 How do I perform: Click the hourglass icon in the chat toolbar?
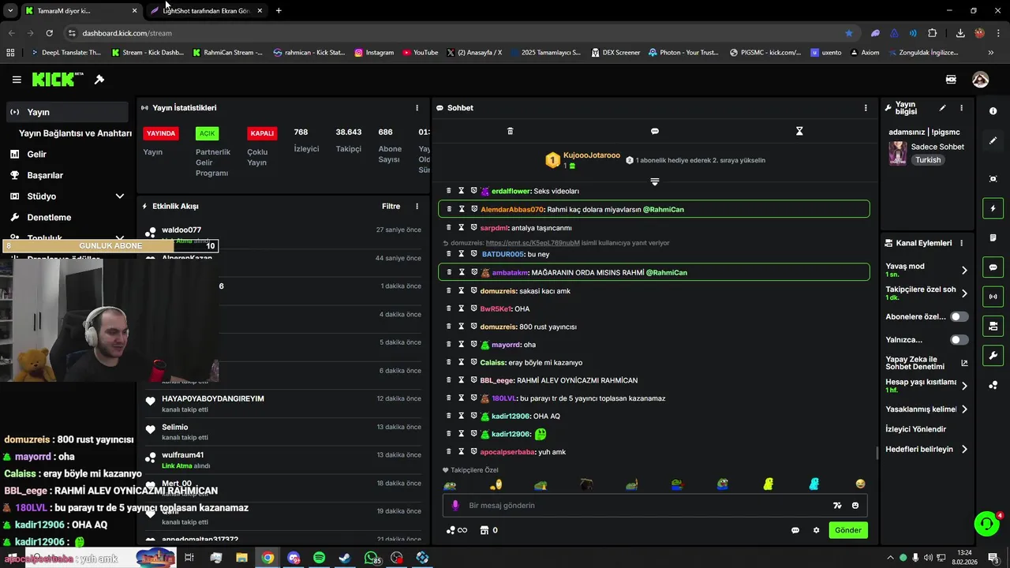(799, 131)
